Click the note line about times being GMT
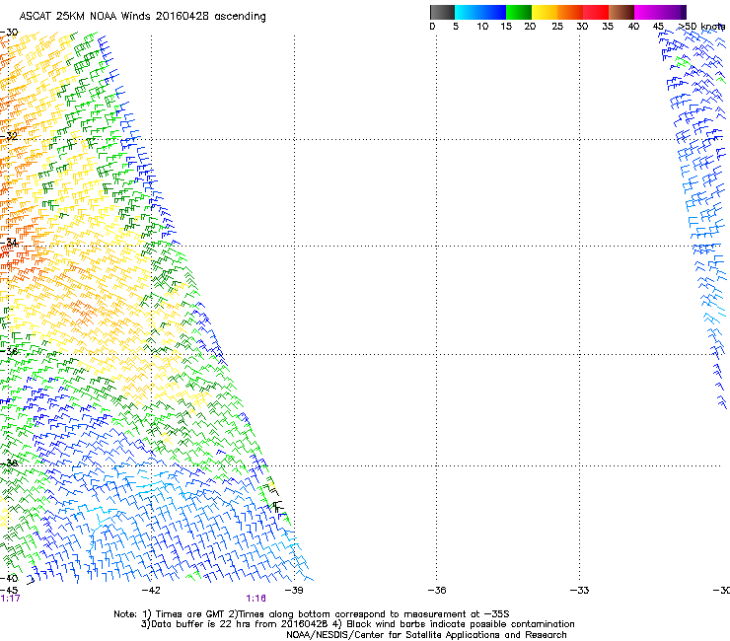 312,614
